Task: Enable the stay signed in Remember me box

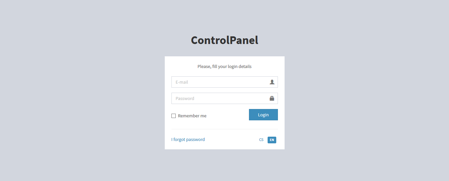Action: click(173, 116)
